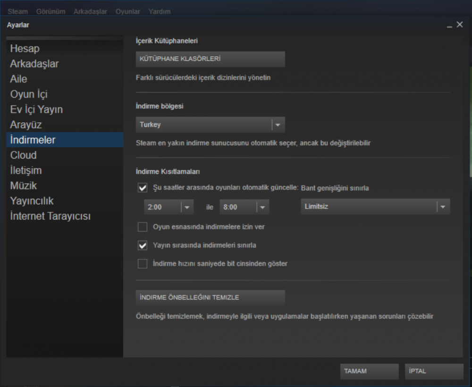
Task: Open the Steam menu
Action: (x=18, y=11)
